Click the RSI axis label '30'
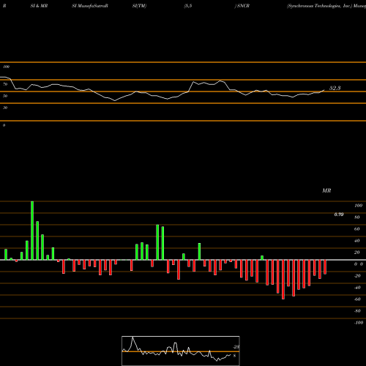The image size is (366, 366). pyautogui.click(x=5, y=108)
